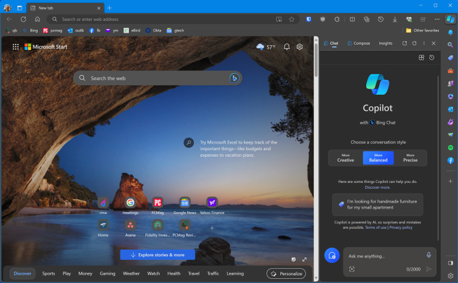Click the Personalize button

point(286,273)
